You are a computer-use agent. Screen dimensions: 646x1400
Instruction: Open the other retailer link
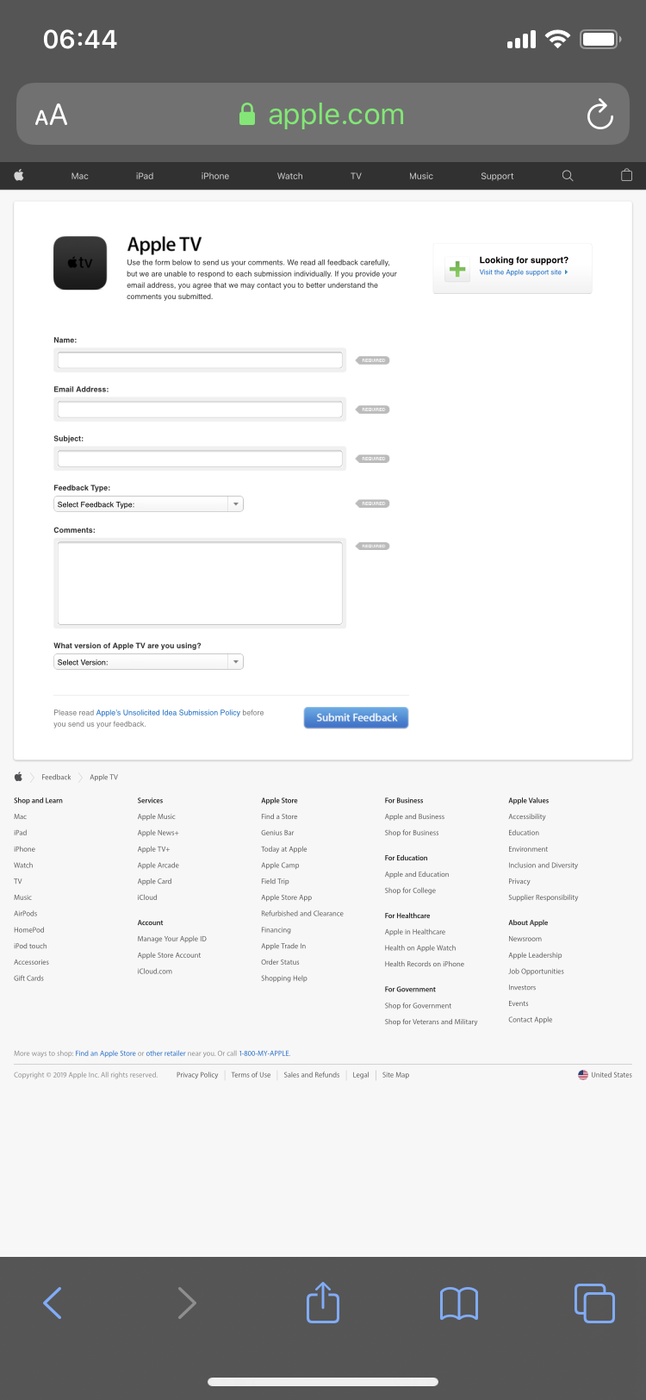coord(165,1053)
